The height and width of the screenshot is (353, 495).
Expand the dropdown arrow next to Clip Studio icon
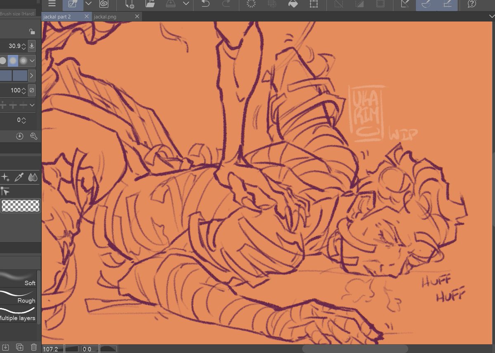(x=89, y=4)
